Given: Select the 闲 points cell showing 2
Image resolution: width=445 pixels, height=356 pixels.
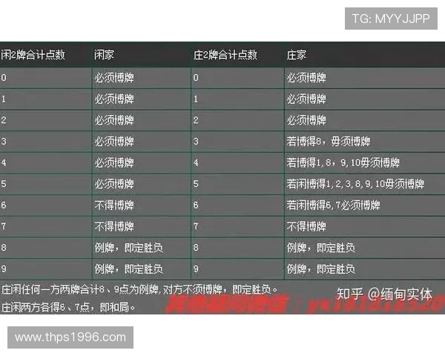Looking at the screenshot, I should 46,120.
